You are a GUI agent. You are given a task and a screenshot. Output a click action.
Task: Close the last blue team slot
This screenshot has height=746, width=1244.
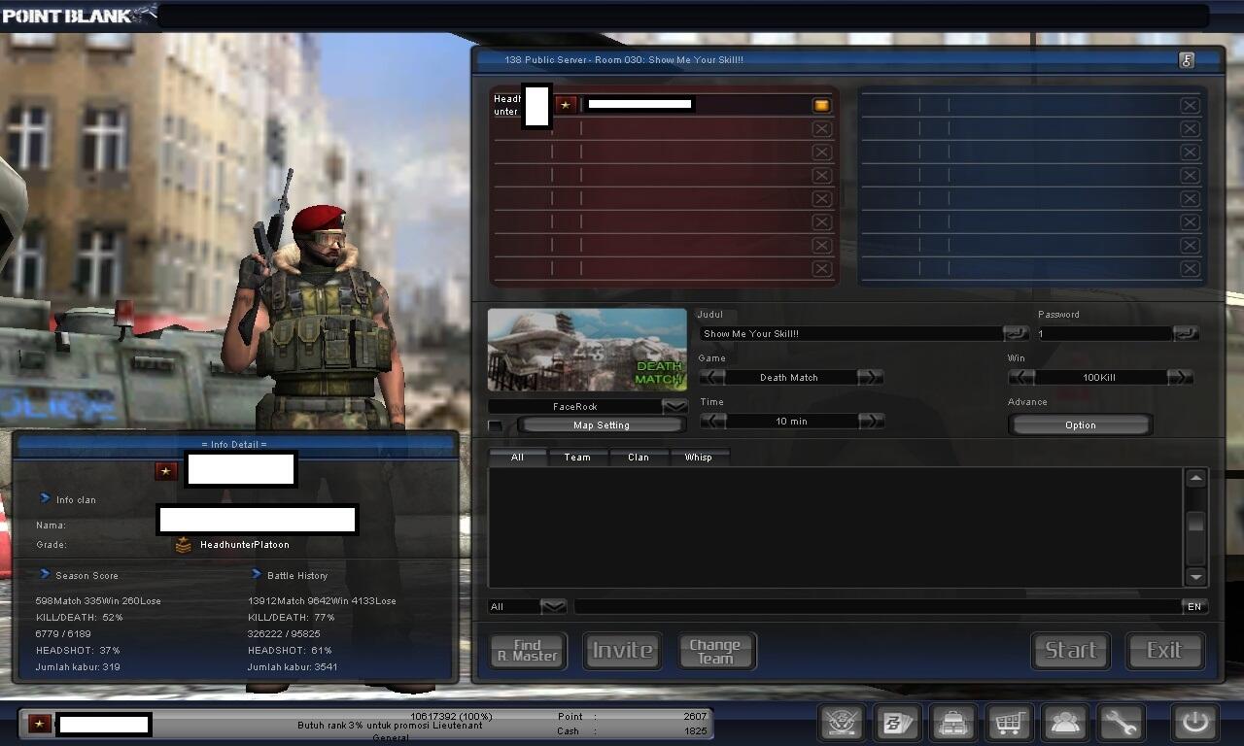1190,268
